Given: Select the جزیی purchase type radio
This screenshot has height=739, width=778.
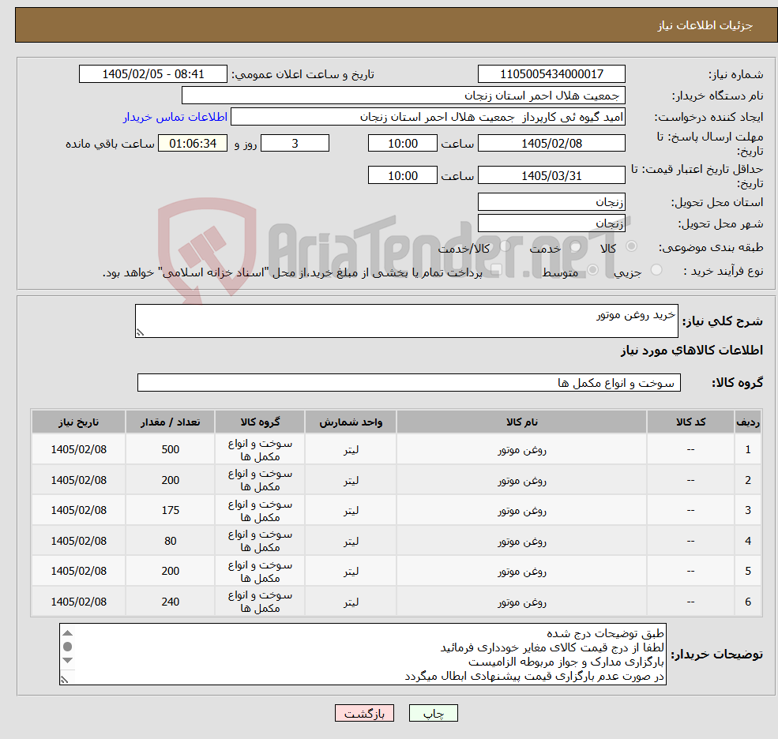Looking at the screenshot, I should click(656, 270).
